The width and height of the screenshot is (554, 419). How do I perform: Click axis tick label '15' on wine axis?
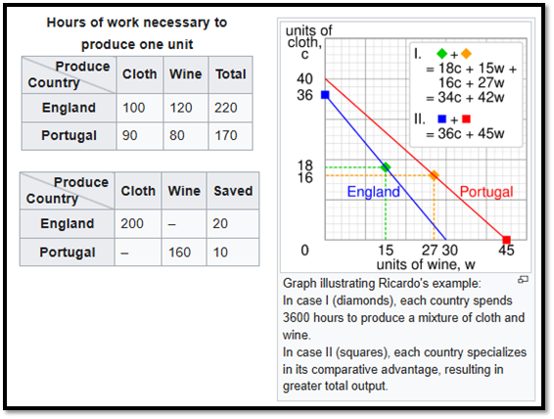[x=385, y=251]
